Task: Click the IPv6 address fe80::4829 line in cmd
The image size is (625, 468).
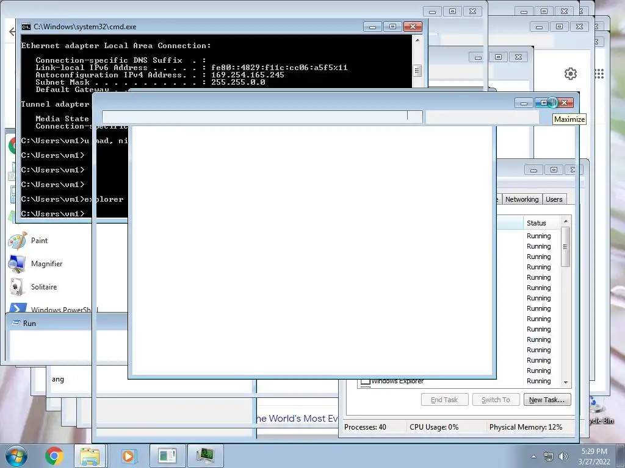Action: 191,68
